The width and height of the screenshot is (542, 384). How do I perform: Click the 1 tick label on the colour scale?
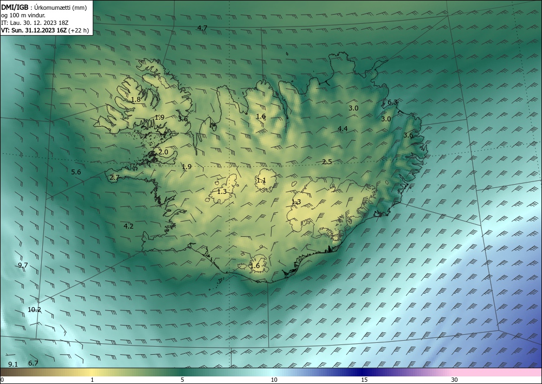click(x=92, y=380)
